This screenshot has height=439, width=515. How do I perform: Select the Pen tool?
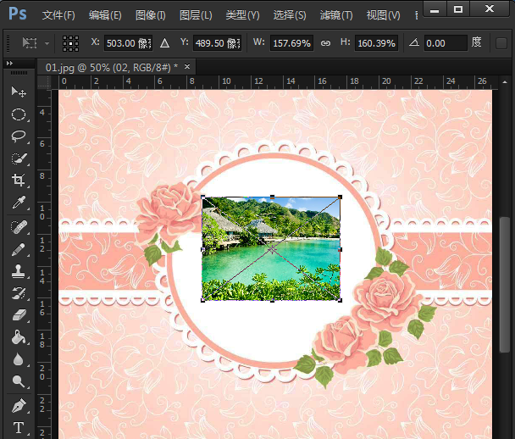point(18,405)
